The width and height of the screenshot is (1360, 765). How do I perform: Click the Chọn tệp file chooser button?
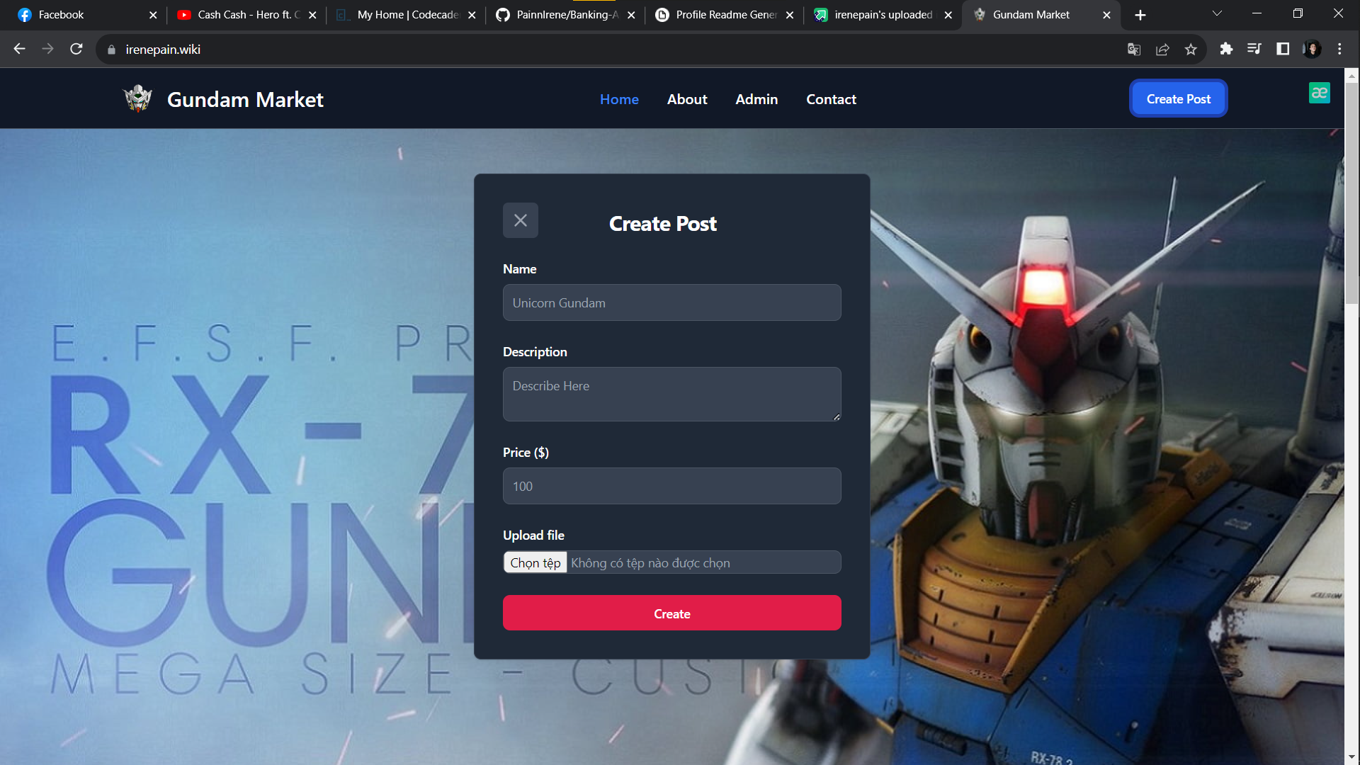click(x=535, y=562)
